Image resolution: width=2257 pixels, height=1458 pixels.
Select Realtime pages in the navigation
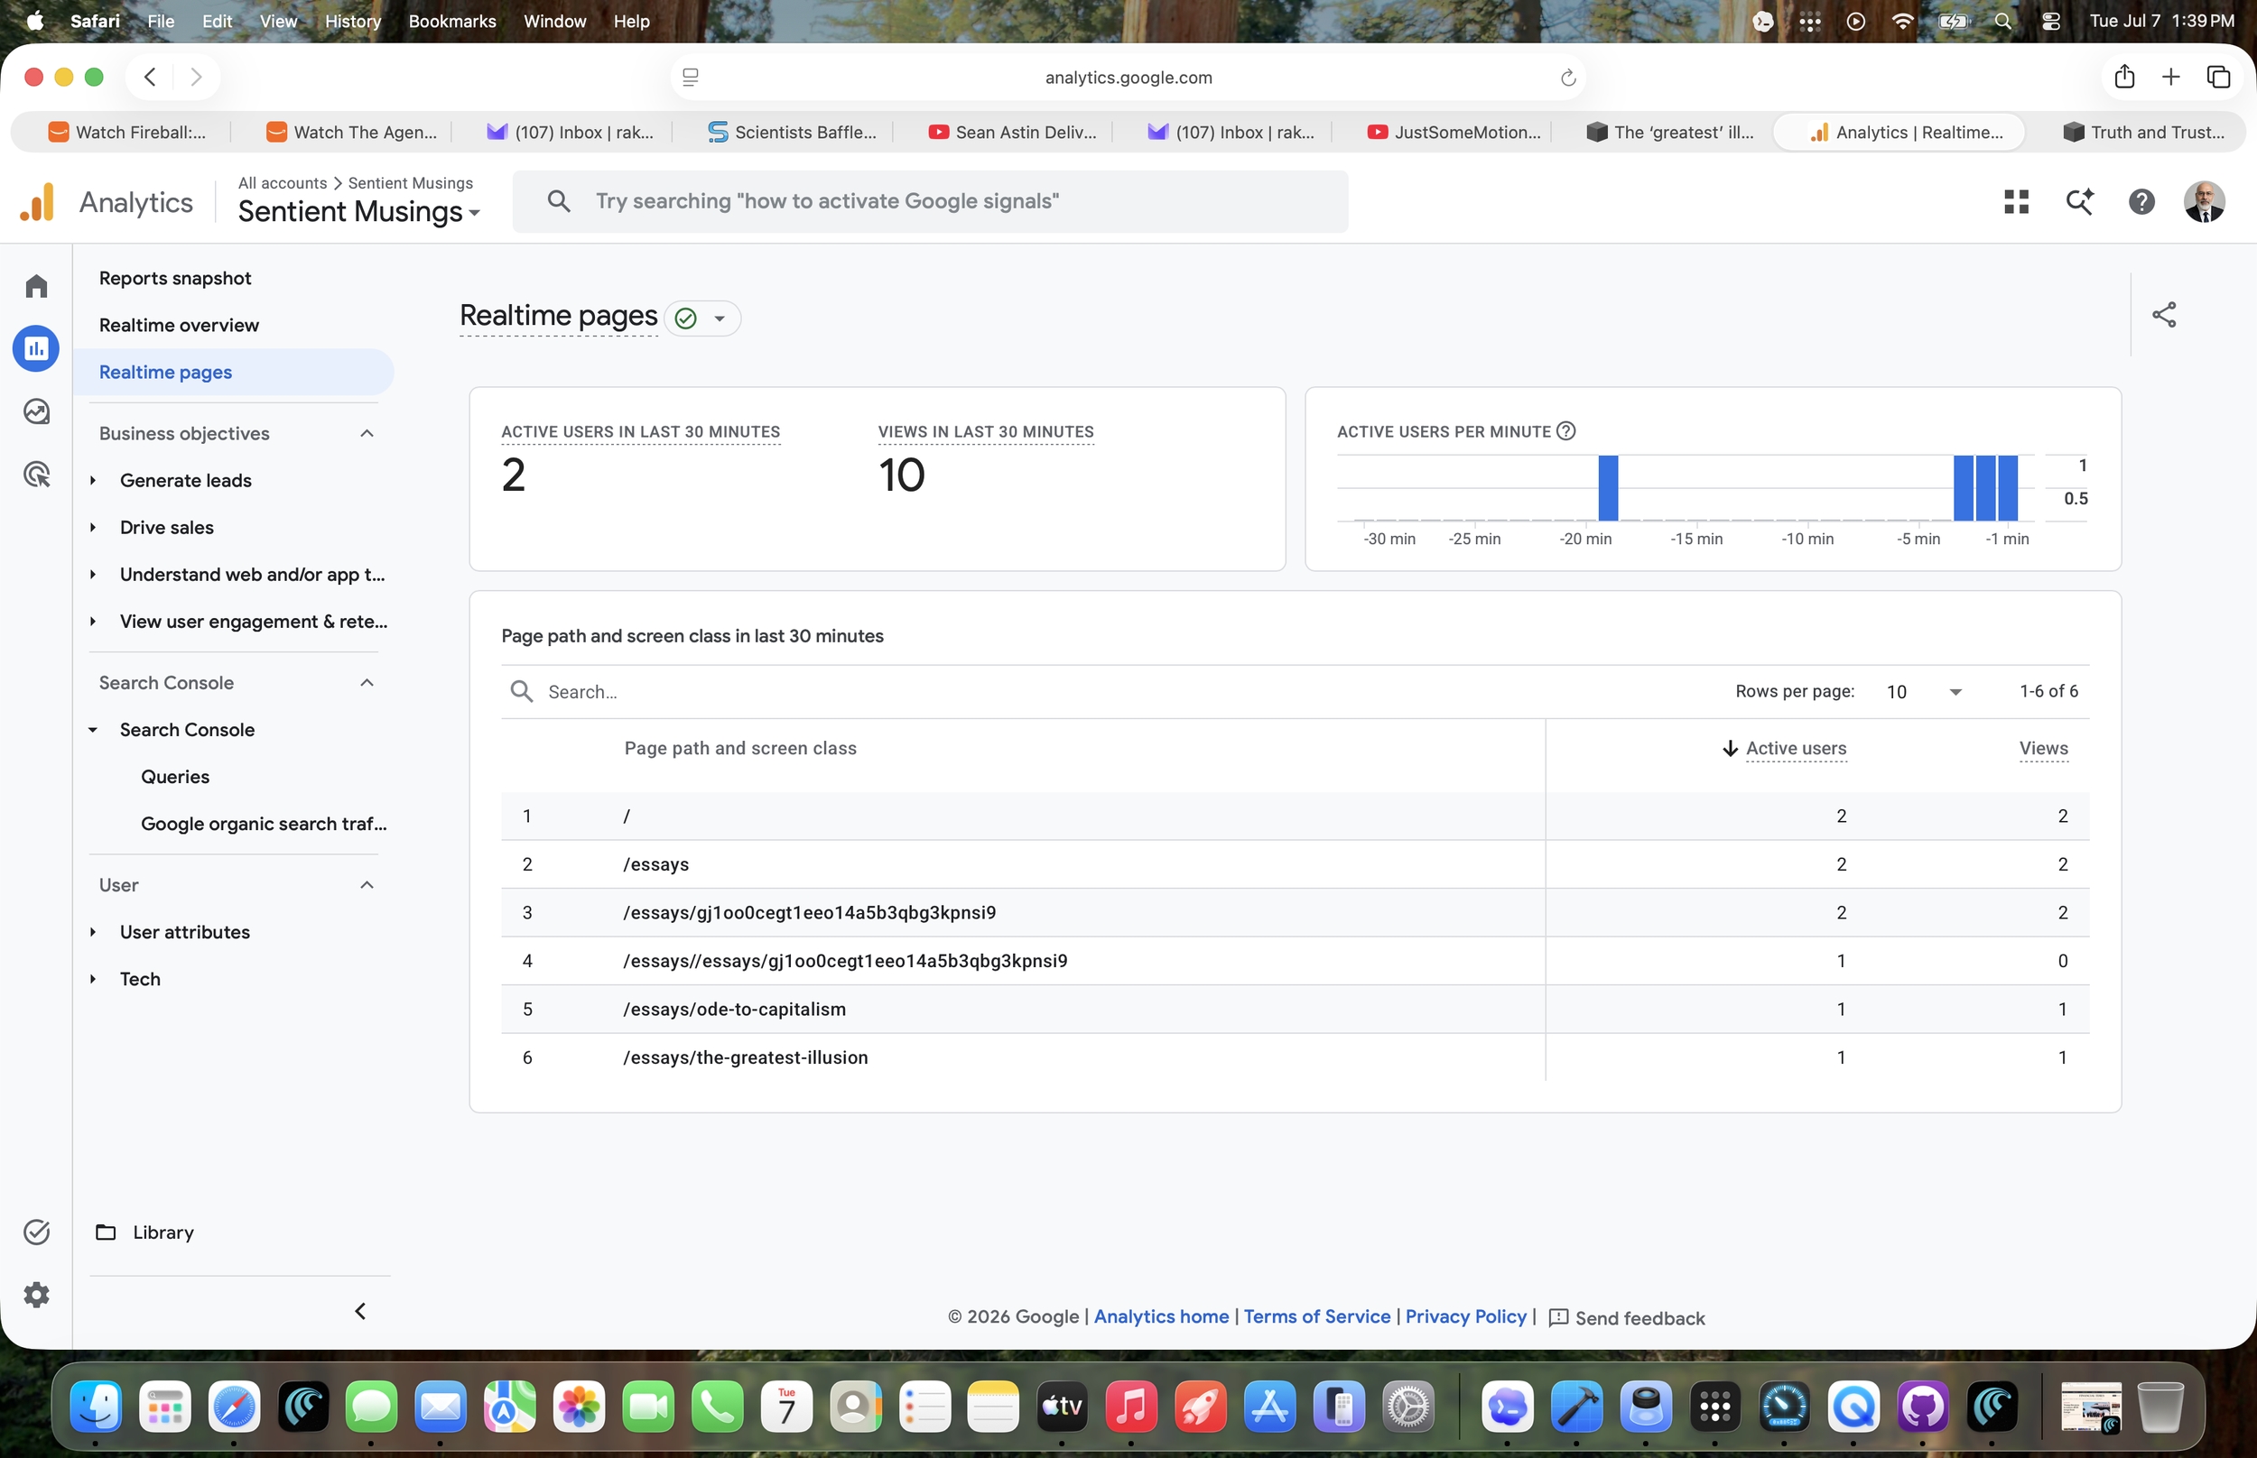coord(233,372)
